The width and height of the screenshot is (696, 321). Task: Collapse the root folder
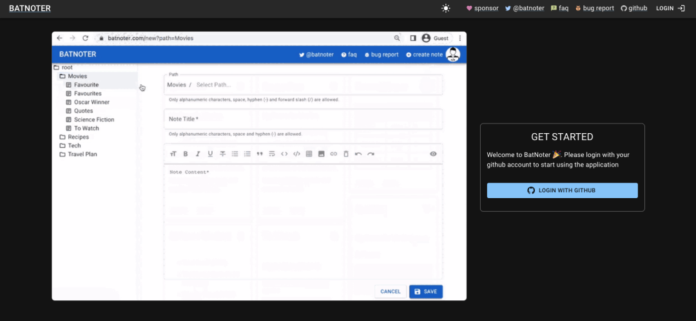pos(63,68)
